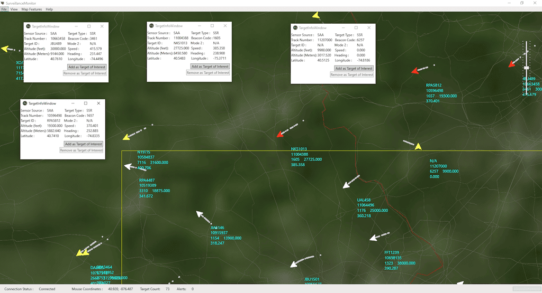Click track number 10915937 on the map

click(219, 233)
